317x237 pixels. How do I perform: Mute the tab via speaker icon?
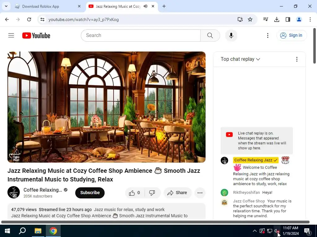(x=145, y=6)
